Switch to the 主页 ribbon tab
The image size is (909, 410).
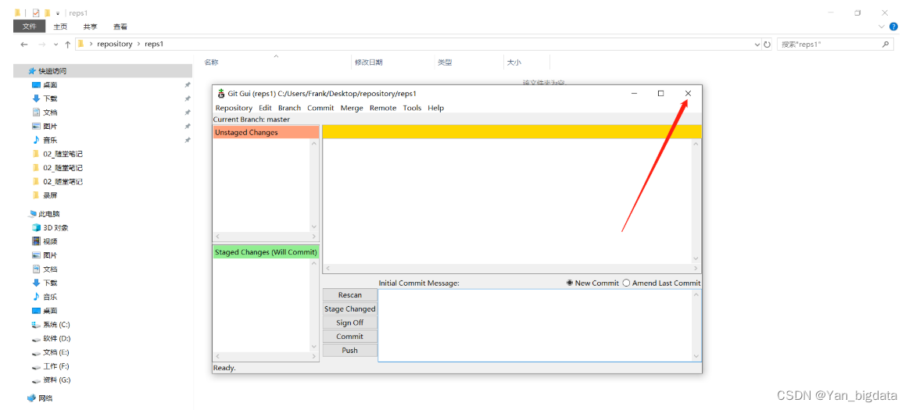click(x=60, y=27)
